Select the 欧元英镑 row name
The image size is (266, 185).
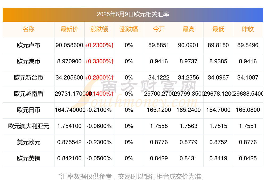pos(28,158)
